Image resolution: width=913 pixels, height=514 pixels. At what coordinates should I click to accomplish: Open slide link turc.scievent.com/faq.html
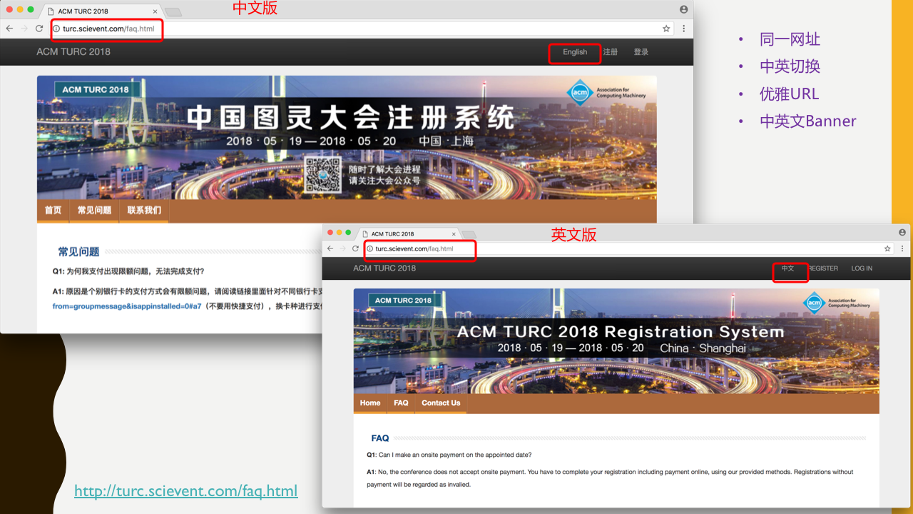pos(186,491)
